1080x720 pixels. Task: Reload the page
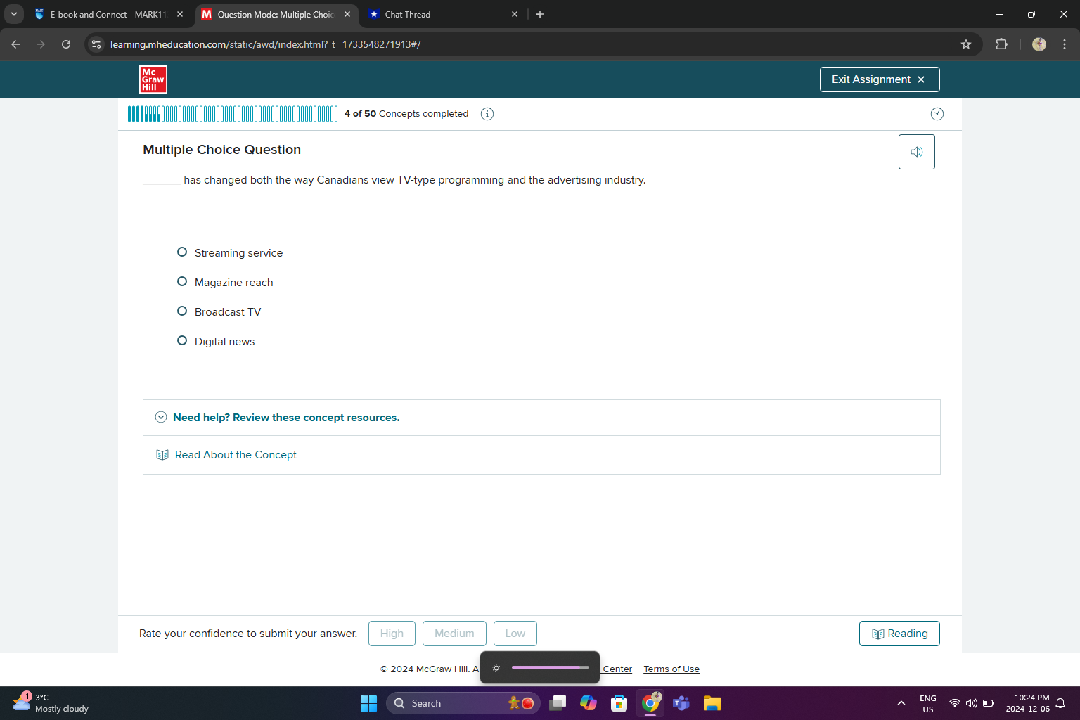[x=66, y=44]
